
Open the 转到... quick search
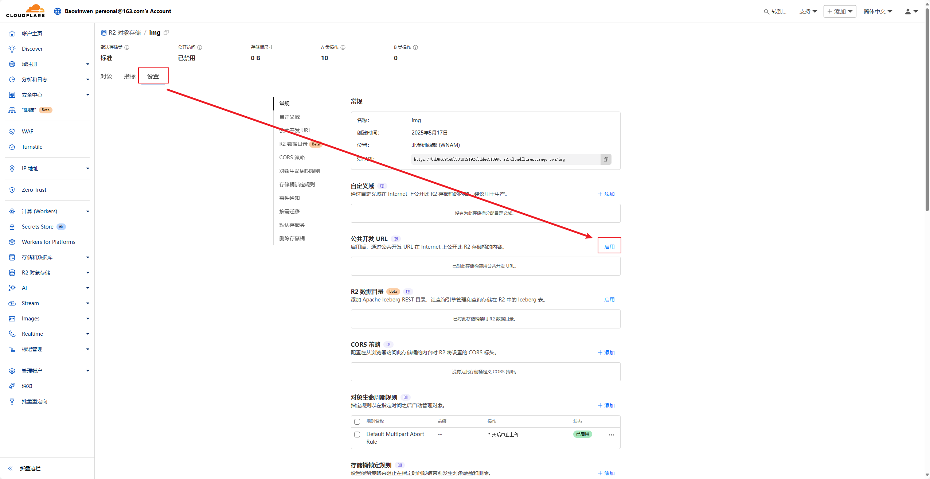click(x=775, y=12)
